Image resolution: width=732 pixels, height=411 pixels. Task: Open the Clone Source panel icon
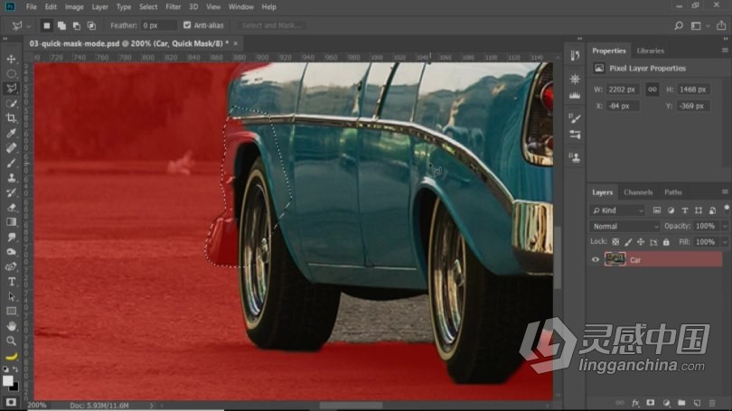click(575, 157)
